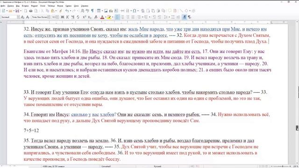The height and width of the screenshot is (168, 299).
Task: Expand the highlighting color dropdown arrow
Action: pos(112,17)
